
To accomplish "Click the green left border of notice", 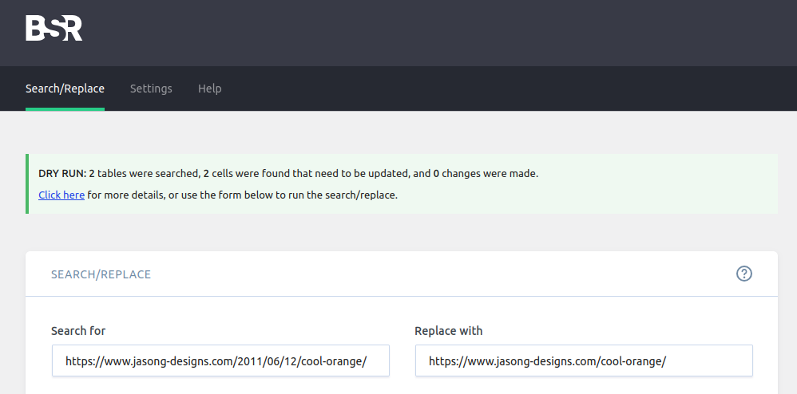I will click(27, 183).
